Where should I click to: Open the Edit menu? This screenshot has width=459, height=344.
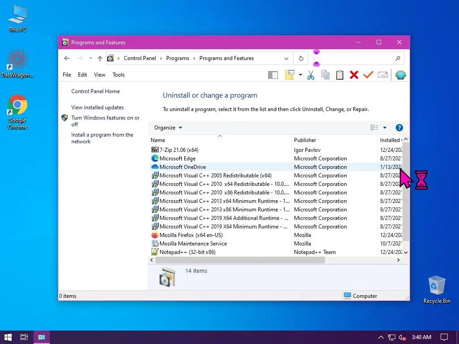click(x=82, y=75)
